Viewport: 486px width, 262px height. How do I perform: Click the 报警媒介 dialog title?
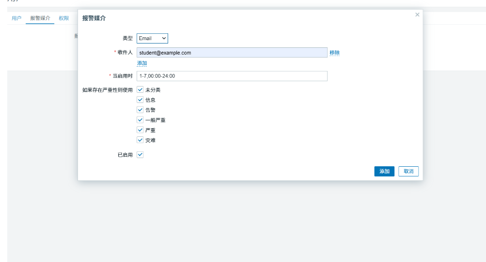pos(94,18)
